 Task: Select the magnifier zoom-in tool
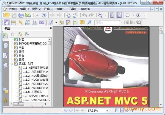pyautogui.click(x=100, y=15)
